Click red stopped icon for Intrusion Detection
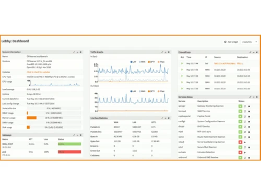The width and height of the screenshot is (261, 196). [240, 153]
